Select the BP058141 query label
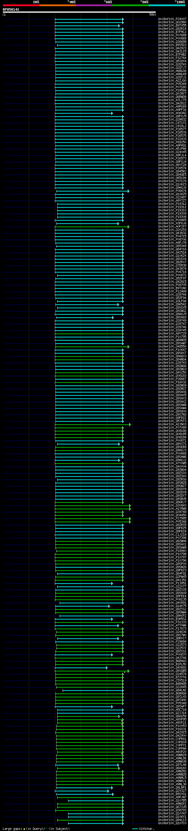 11,10
